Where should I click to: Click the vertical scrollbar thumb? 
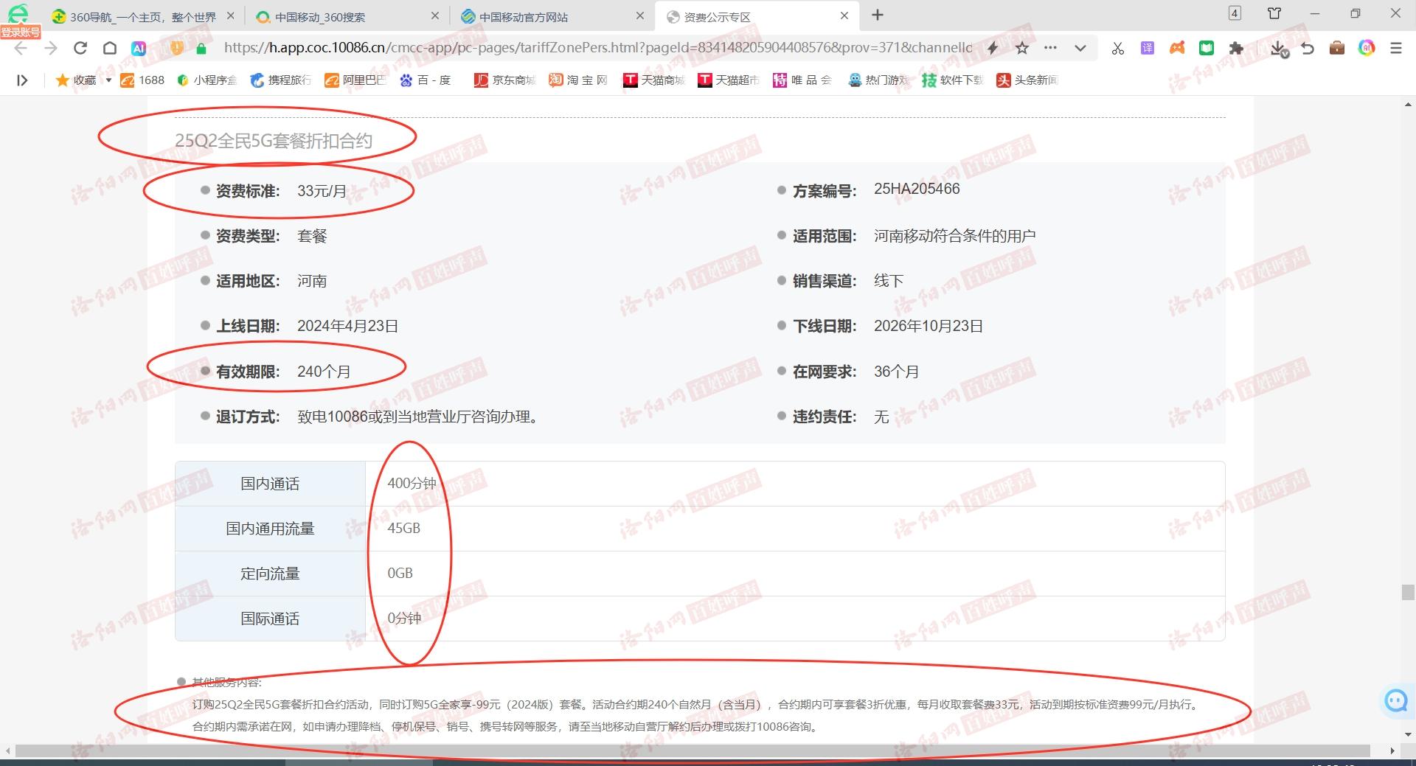pyautogui.click(x=1408, y=592)
